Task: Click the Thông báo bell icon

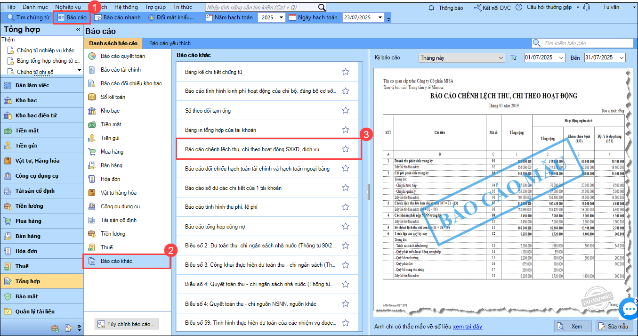Action: coord(431,8)
